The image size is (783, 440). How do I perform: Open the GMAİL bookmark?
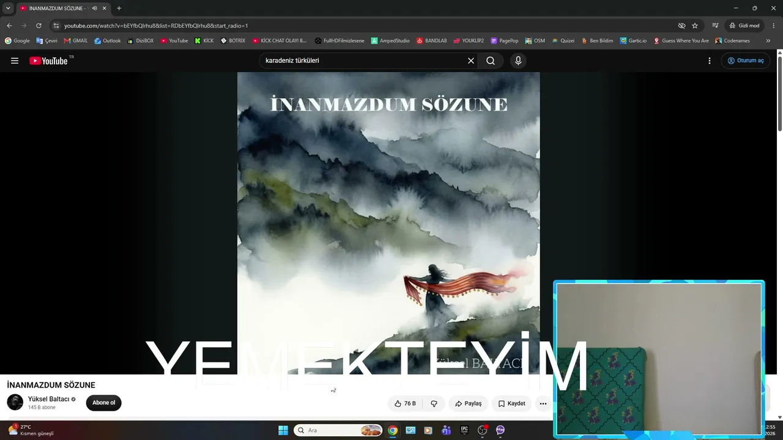pos(76,41)
